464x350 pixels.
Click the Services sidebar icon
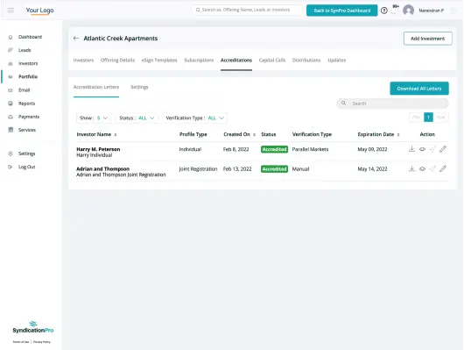[x=11, y=130]
